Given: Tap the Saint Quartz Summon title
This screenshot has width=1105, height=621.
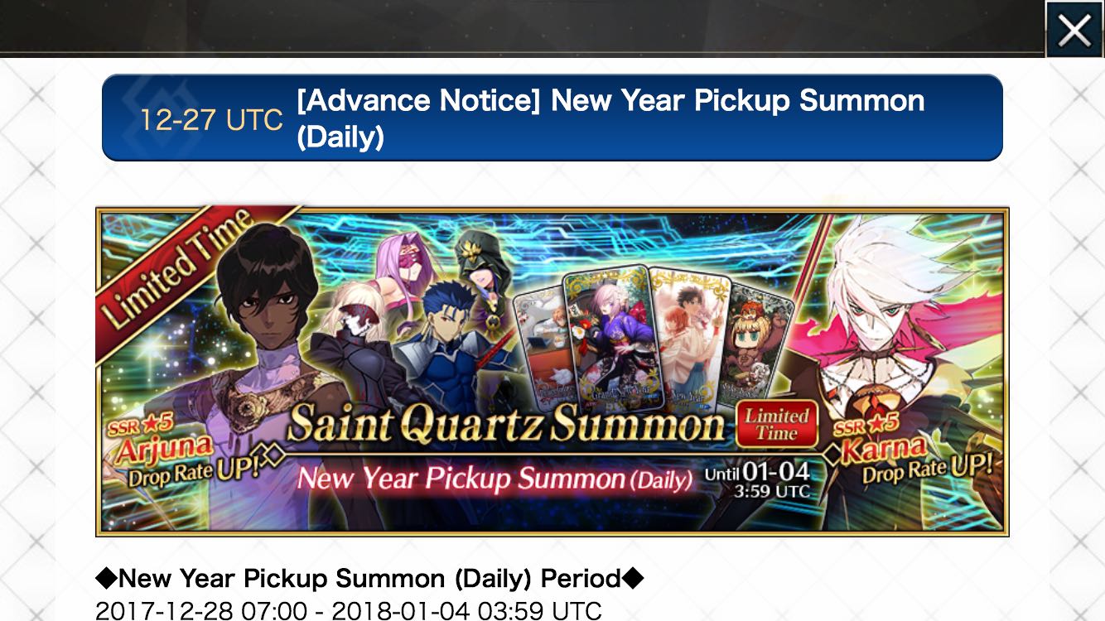Looking at the screenshot, I should pos(506,425).
